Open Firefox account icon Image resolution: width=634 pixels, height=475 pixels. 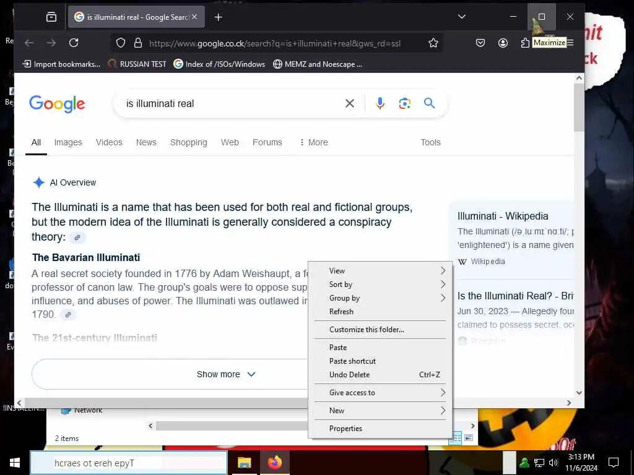pyautogui.click(x=503, y=43)
